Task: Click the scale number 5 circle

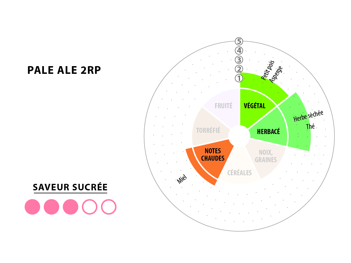Action: [239, 42]
